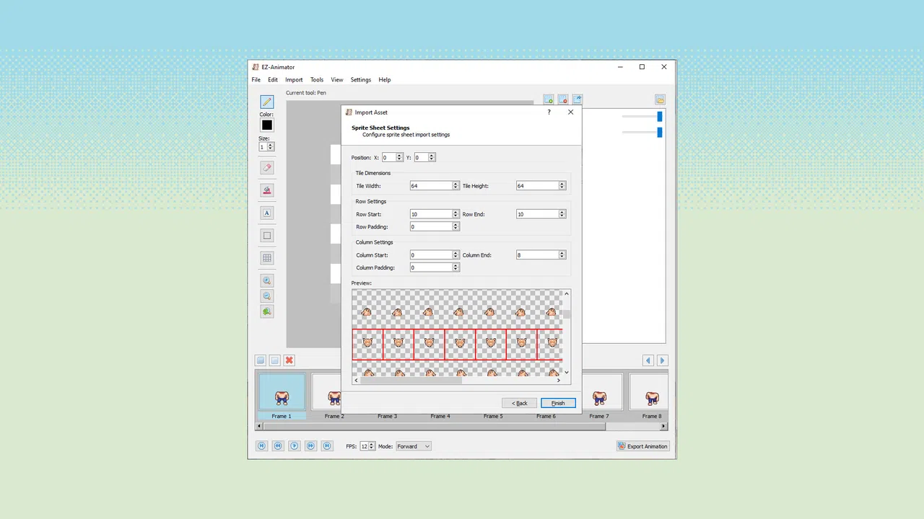This screenshot has height=519, width=924.
Task: Open the folder icon in top right
Action: point(660,99)
